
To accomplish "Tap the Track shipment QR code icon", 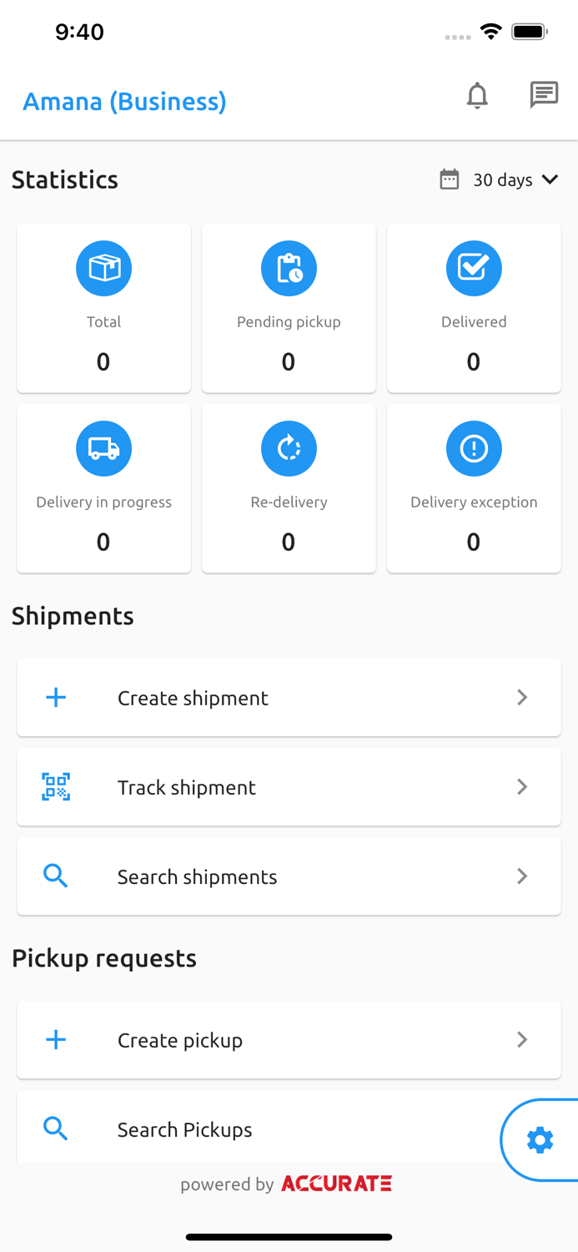I will 55,786.
